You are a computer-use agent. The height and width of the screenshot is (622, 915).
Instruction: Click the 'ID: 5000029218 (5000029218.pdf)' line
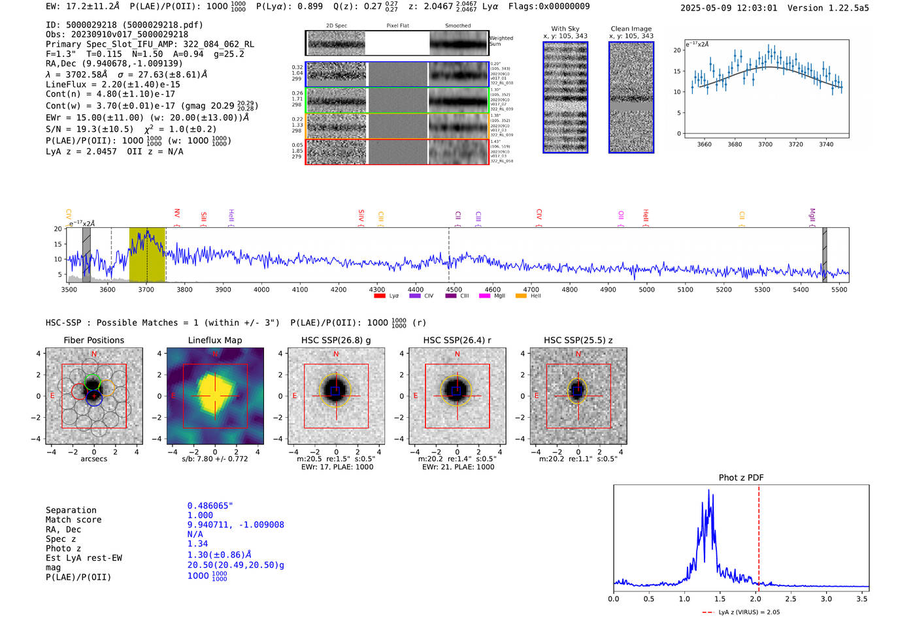124,25
